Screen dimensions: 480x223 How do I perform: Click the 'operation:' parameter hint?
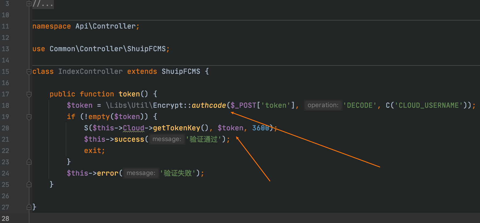[323, 105]
